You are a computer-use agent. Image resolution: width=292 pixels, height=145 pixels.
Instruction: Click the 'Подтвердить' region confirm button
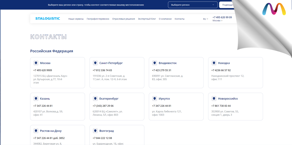click(x=227, y=5)
